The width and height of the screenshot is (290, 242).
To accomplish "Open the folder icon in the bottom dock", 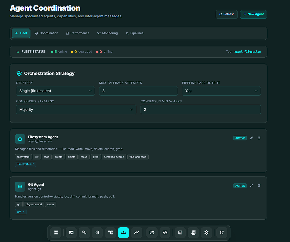I will point(152,232).
